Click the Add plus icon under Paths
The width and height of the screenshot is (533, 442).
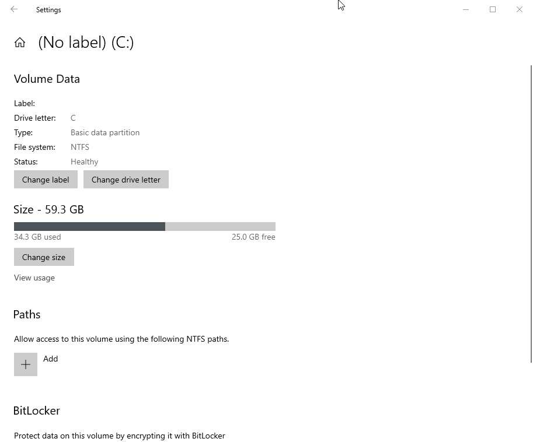(25, 364)
